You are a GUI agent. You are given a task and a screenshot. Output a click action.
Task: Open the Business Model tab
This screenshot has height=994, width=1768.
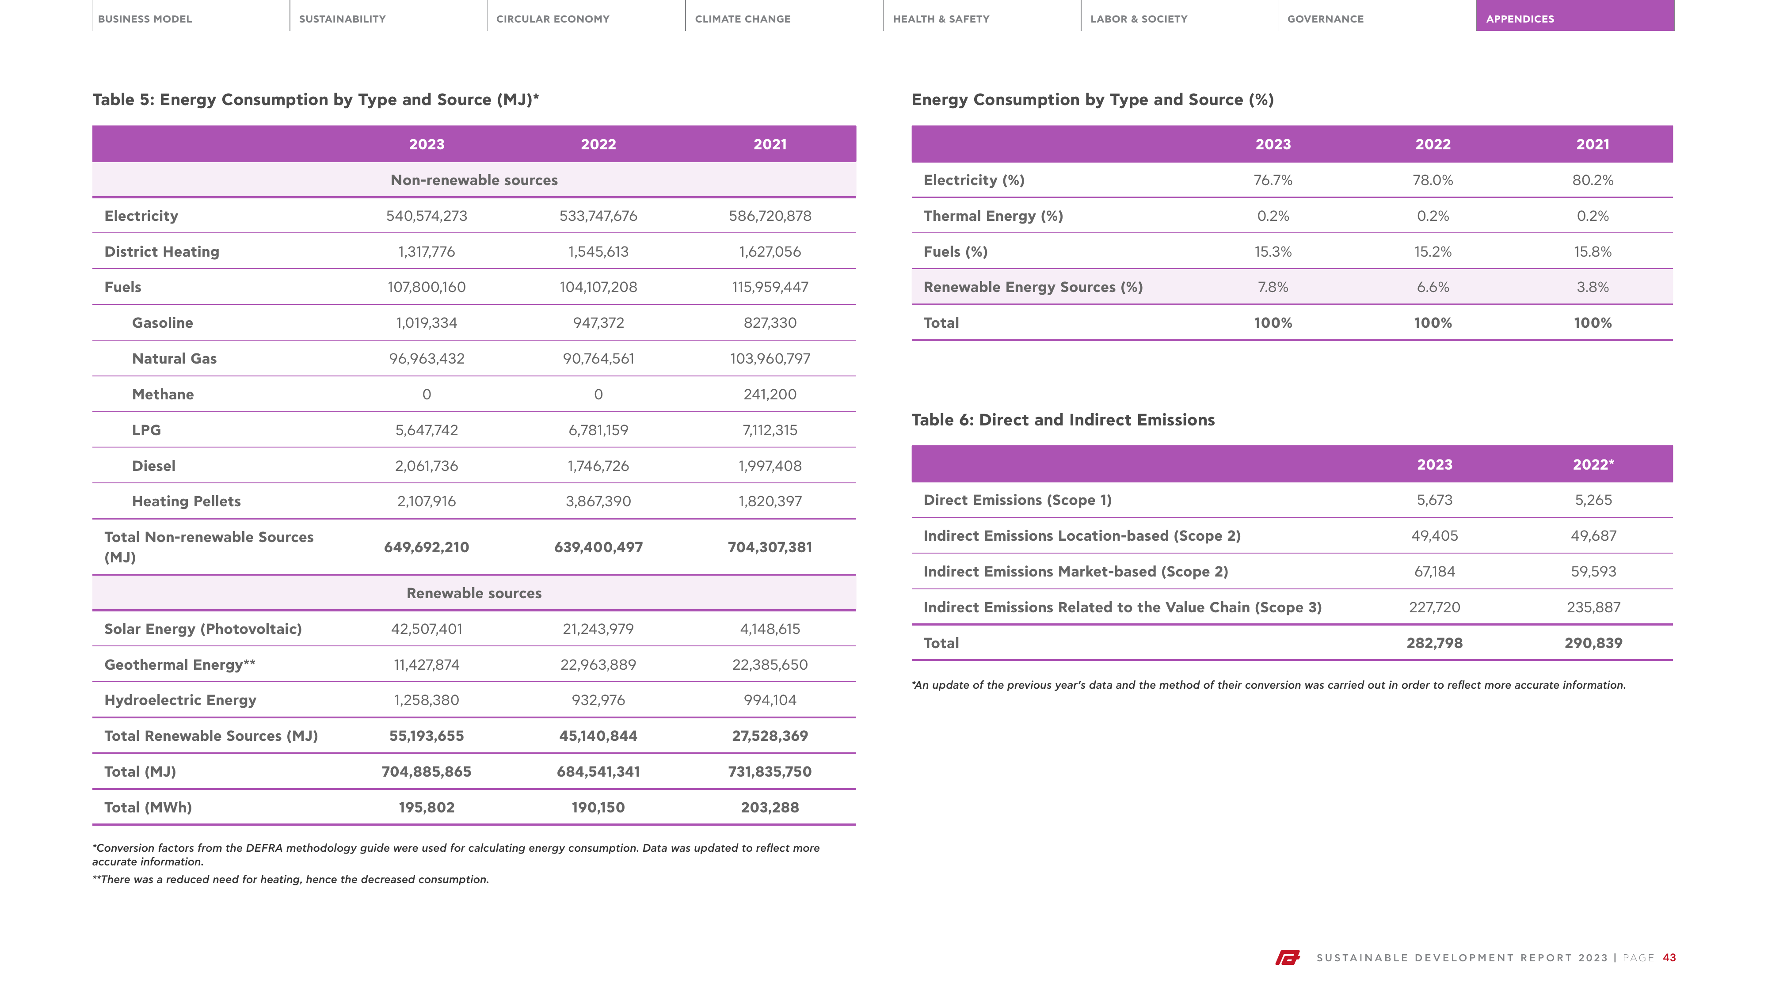(x=145, y=19)
